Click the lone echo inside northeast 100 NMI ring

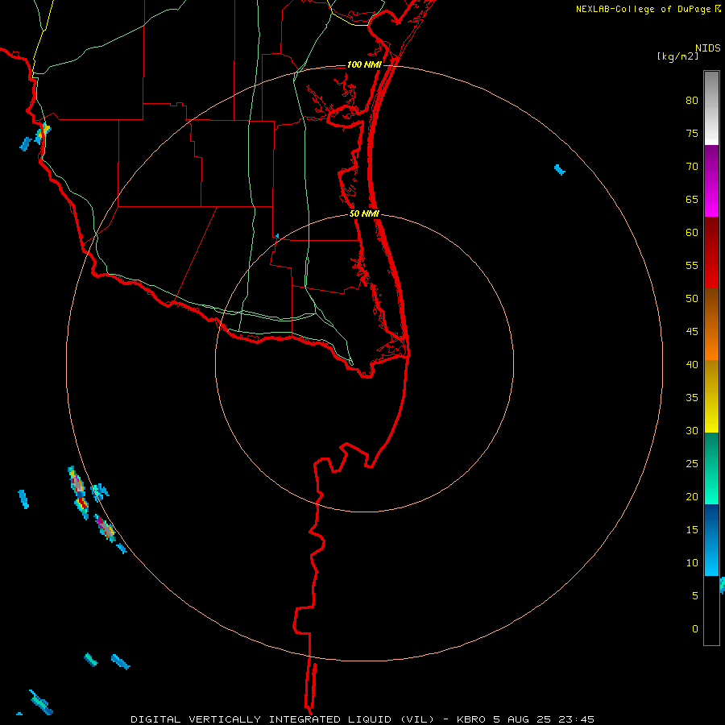point(560,170)
